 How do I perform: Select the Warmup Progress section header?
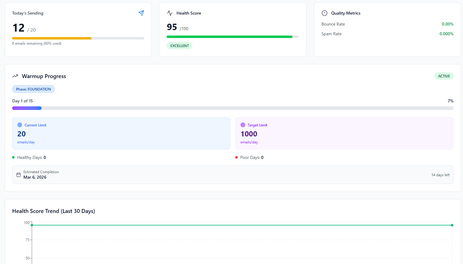tap(43, 76)
